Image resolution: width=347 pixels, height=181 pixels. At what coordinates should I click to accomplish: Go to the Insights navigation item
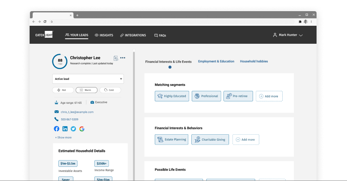[104, 35]
